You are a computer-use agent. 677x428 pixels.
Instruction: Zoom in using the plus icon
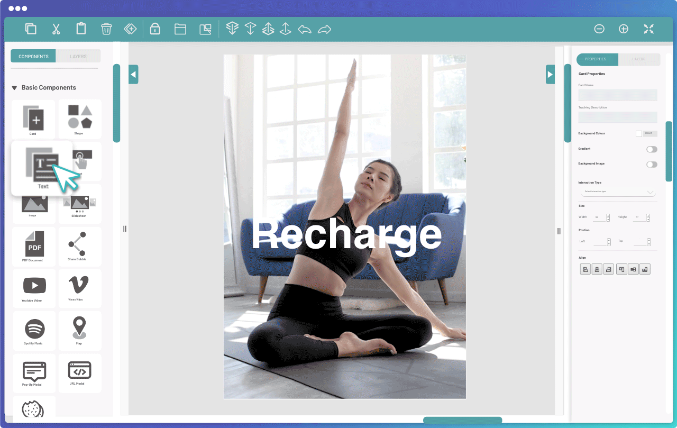click(x=624, y=29)
